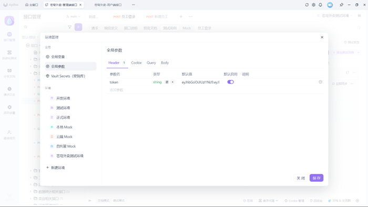This screenshot has width=368, height=207.
Task: Close the 环境管理 dialog with X
Action: tap(322, 37)
